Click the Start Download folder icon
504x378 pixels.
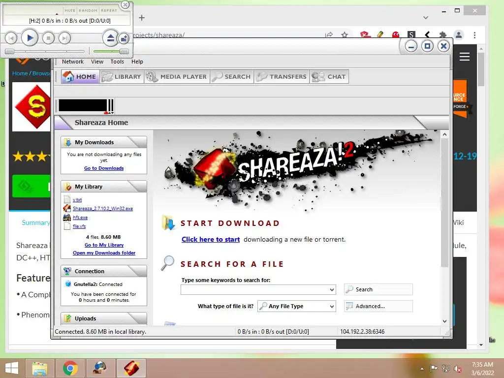tap(168, 223)
